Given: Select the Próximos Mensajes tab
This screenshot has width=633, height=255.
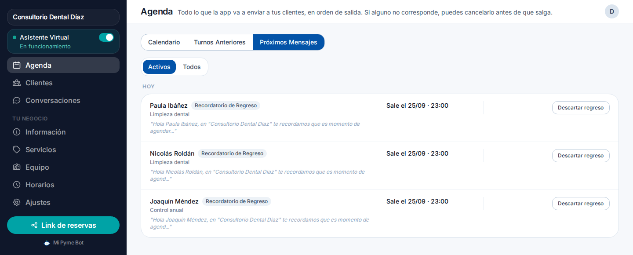Looking at the screenshot, I should click(x=288, y=42).
